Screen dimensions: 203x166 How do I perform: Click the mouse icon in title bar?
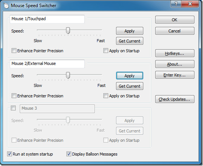6,6
